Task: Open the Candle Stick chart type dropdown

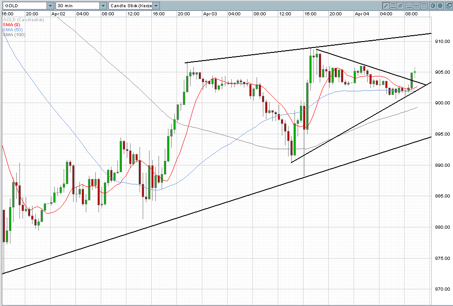Action: click(x=156, y=5)
